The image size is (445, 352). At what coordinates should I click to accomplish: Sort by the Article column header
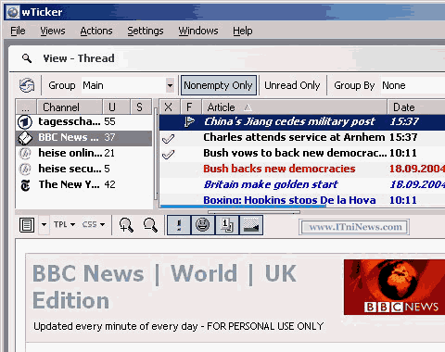(x=294, y=107)
